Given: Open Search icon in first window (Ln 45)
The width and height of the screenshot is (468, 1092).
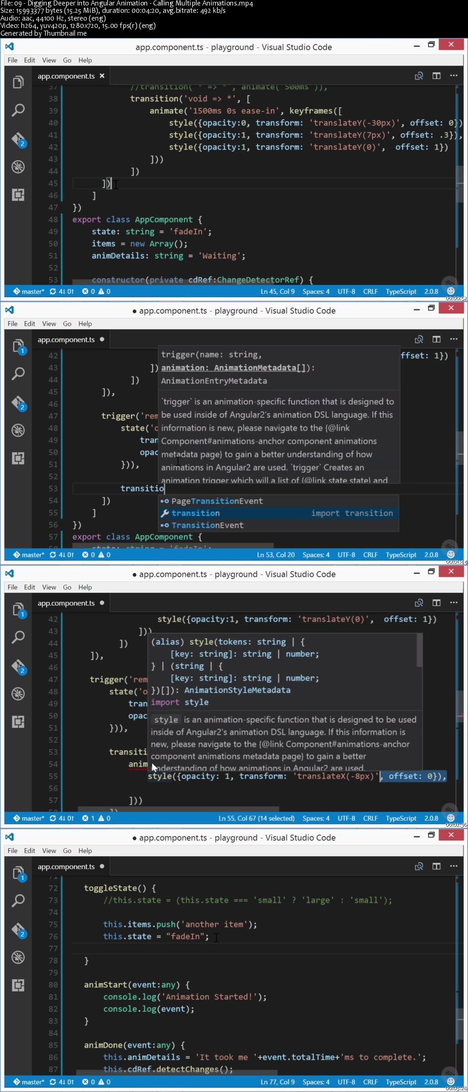Looking at the screenshot, I should click(x=18, y=110).
